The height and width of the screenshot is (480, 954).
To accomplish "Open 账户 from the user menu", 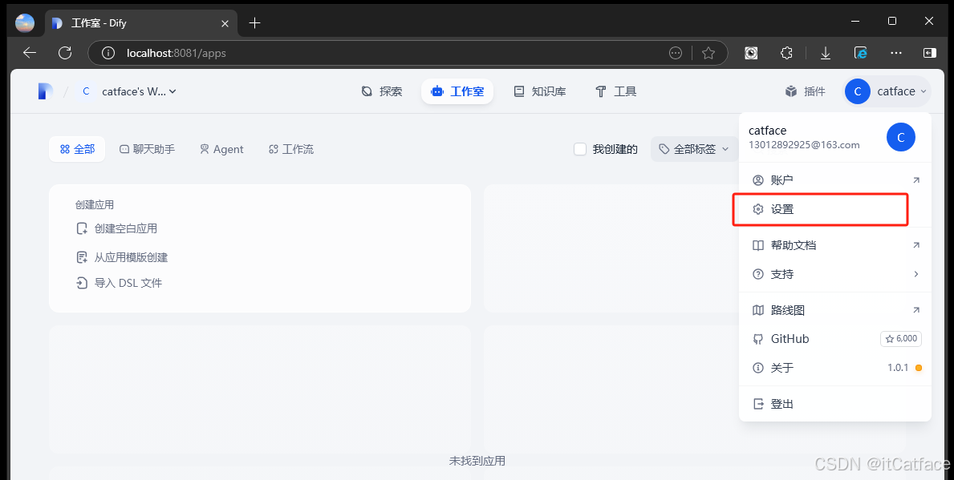I will coord(835,179).
